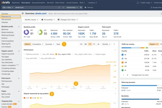Toggle the hamburger menu beside Overview
The image size is (162, 108).
23,13
